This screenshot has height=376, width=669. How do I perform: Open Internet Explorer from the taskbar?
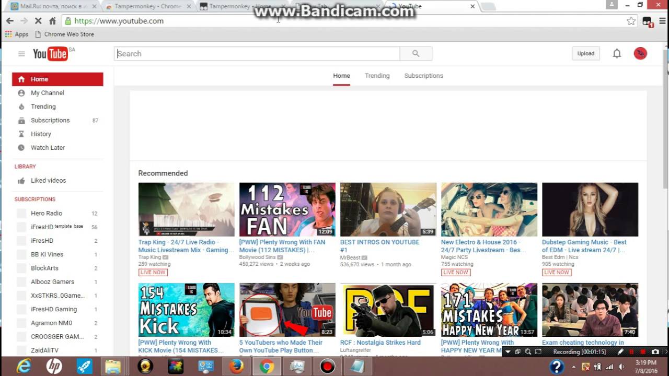[24, 367]
